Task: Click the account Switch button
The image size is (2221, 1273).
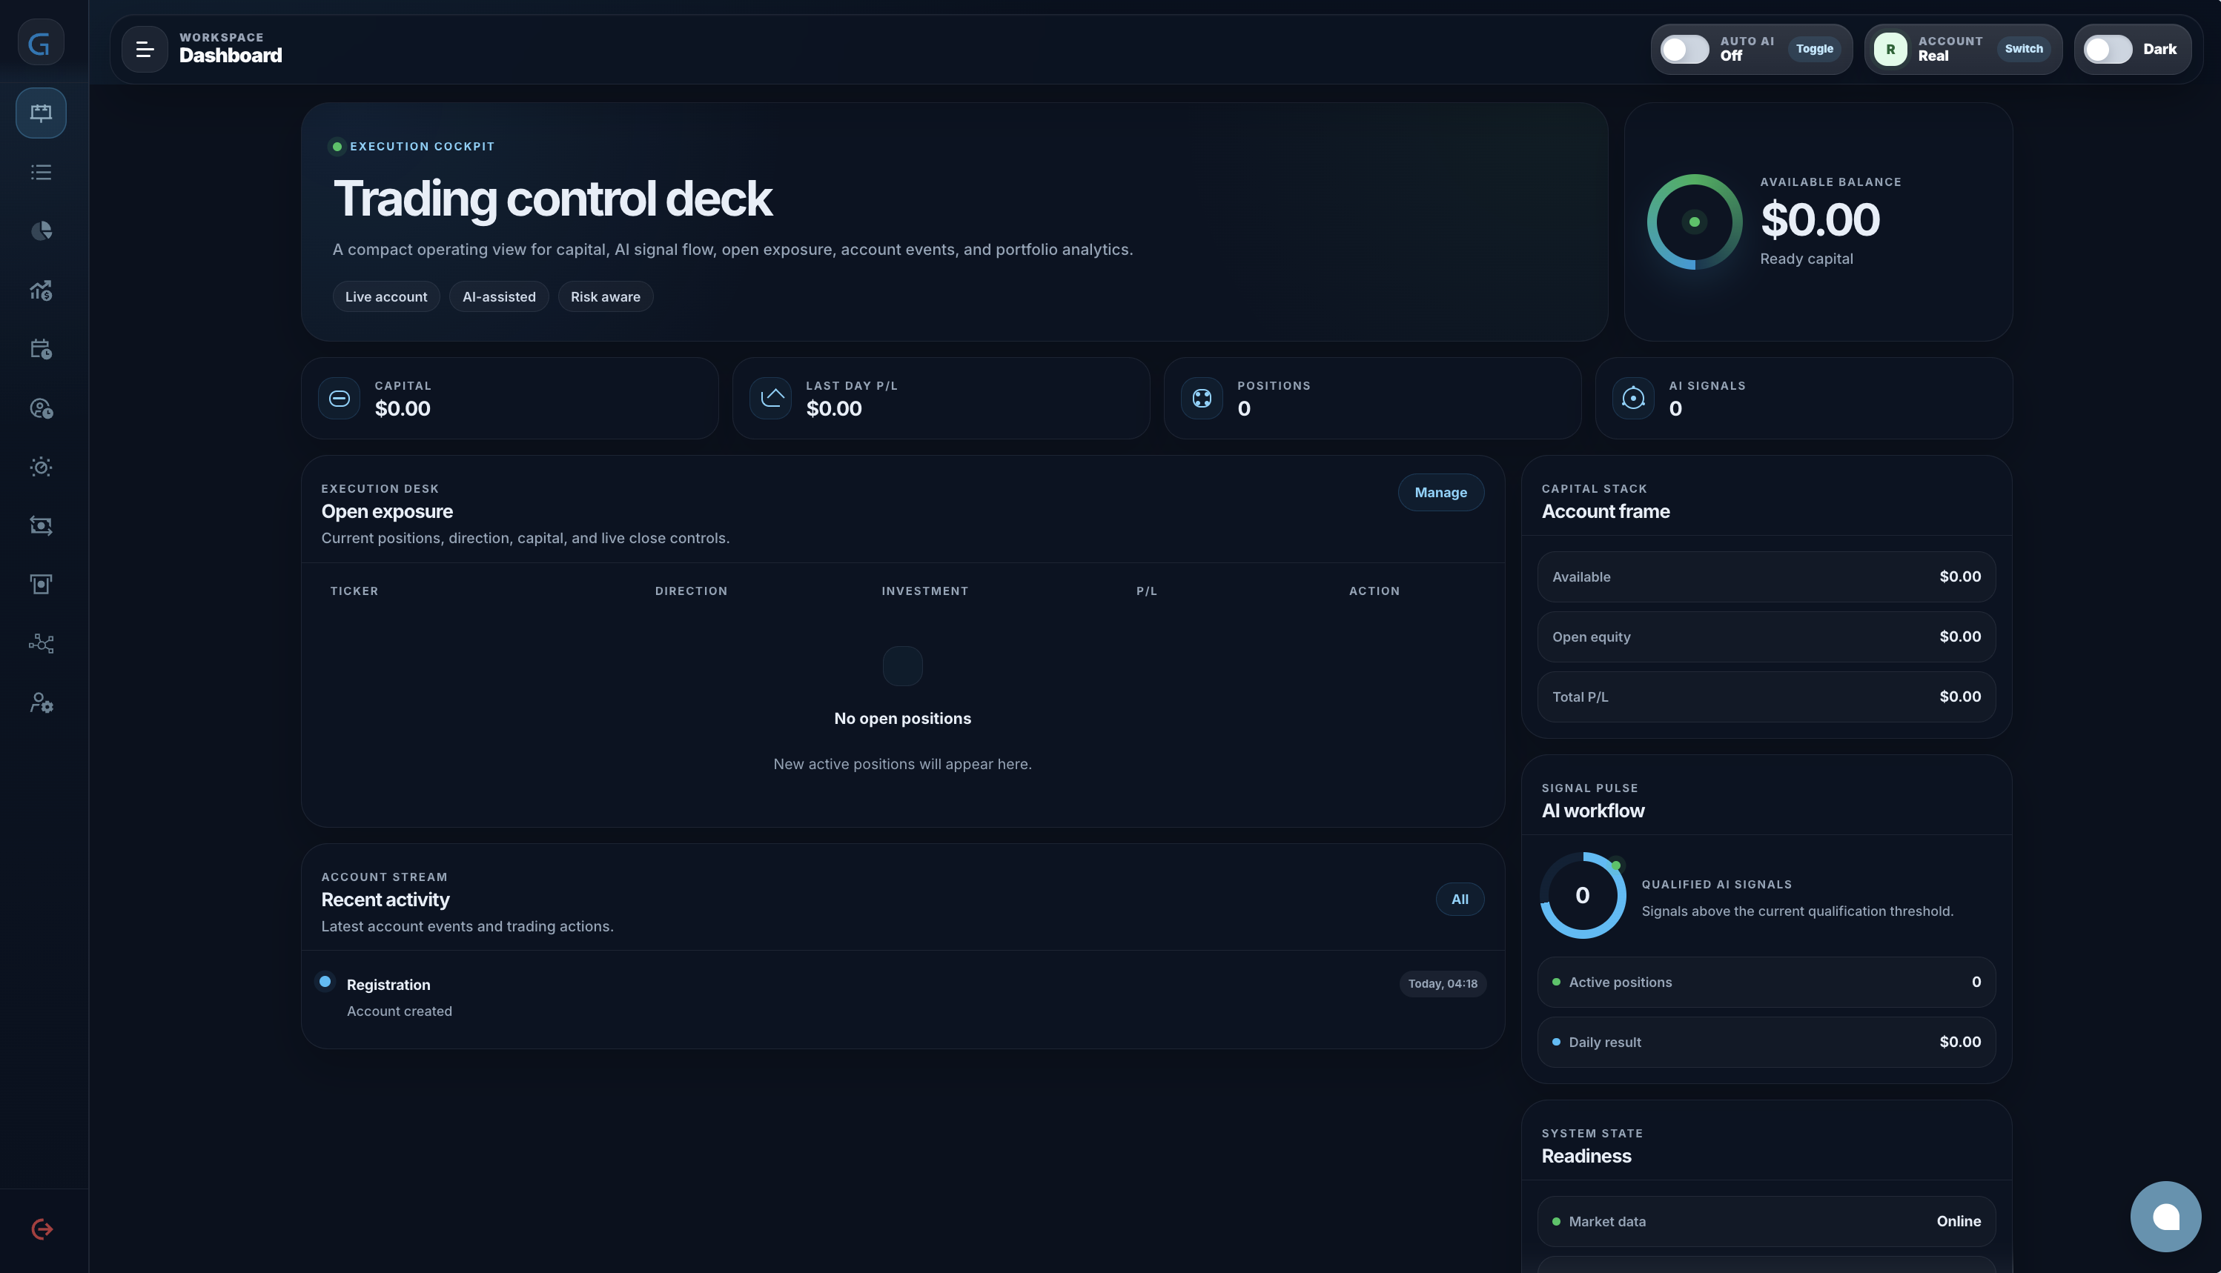Action: [2023, 49]
